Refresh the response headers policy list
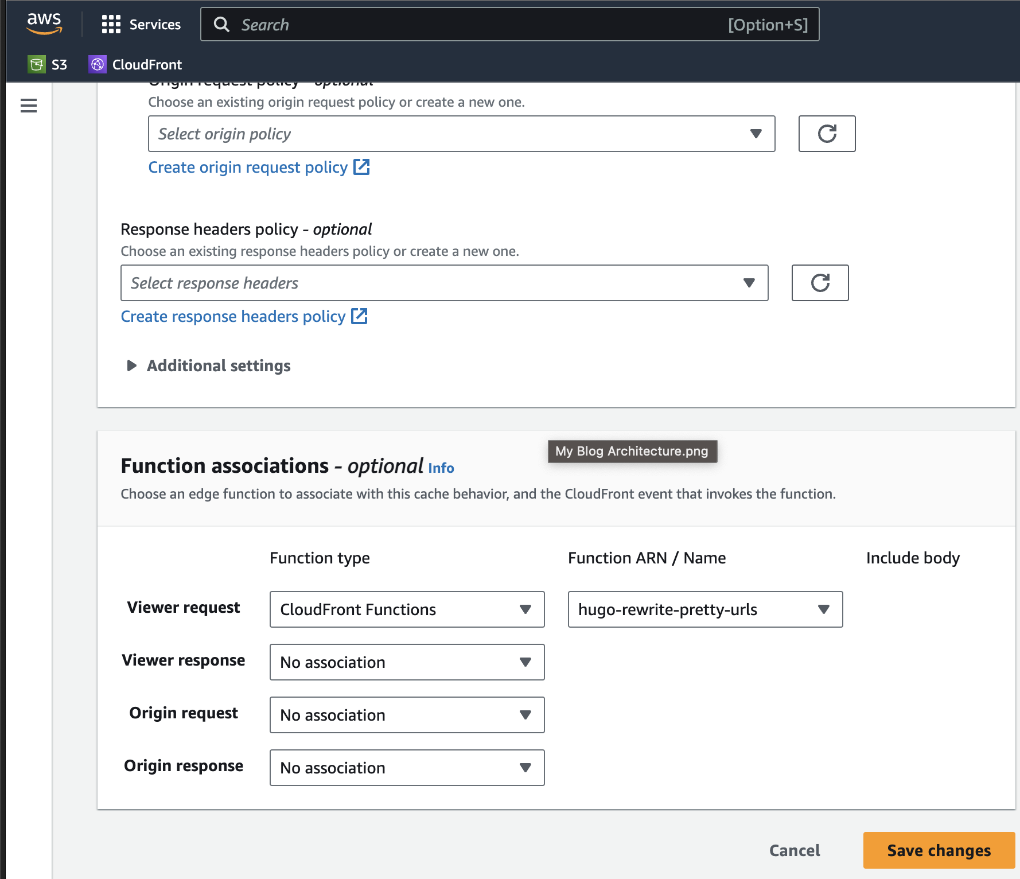Image resolution: width=1020 pixels, height=879 pixels. (x=820, y=283)
